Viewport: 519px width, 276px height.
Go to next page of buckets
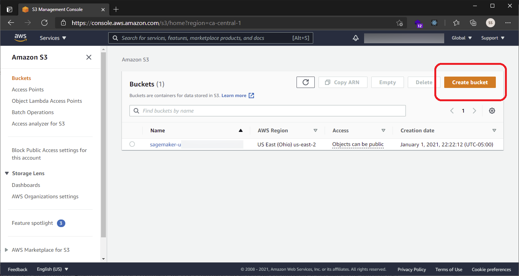[474, 111]
